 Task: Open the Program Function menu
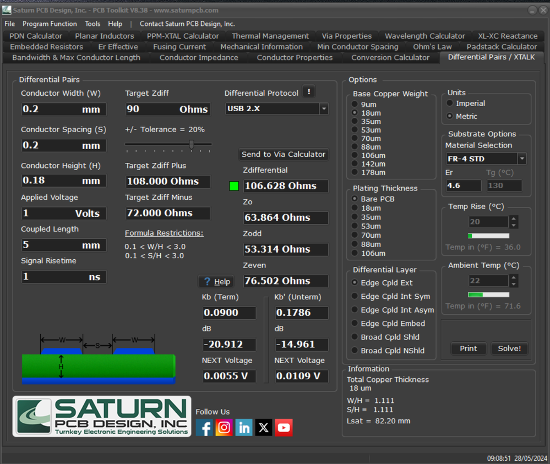click(x=50, y=24)
